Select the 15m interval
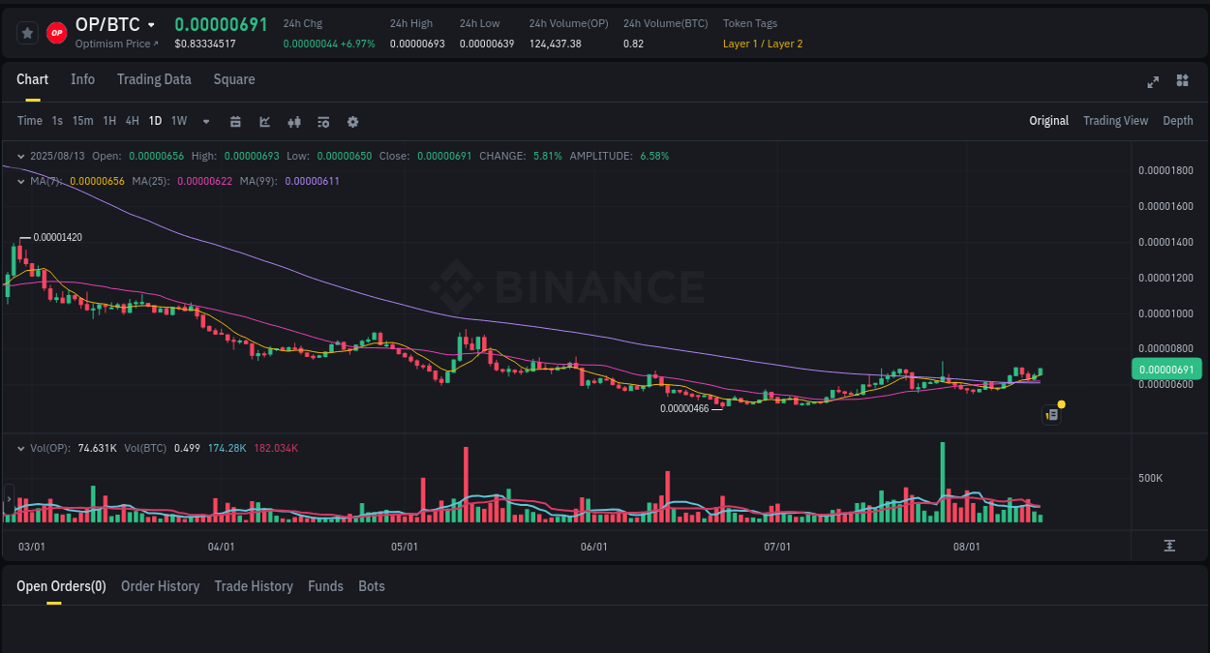The height and width of the screenshot is (653, 1210). click(82, 121)
